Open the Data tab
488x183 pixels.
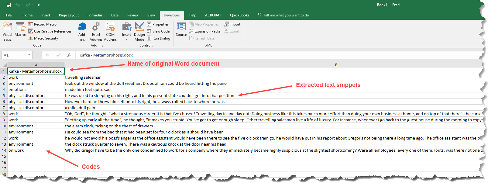115,15
